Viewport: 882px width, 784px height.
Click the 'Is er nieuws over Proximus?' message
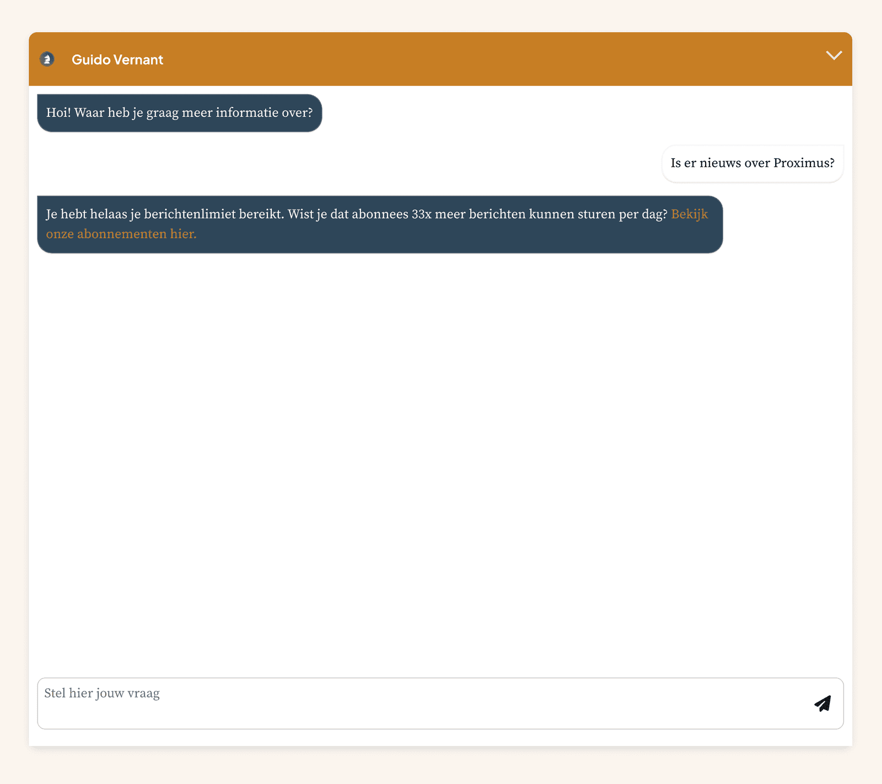752,163
